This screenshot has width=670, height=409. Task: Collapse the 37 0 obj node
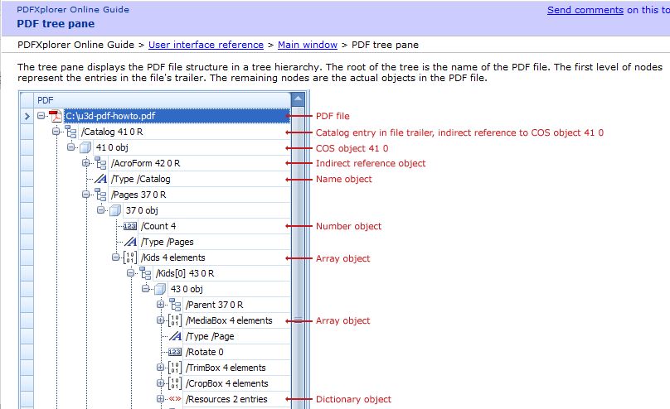coord(101,209)
